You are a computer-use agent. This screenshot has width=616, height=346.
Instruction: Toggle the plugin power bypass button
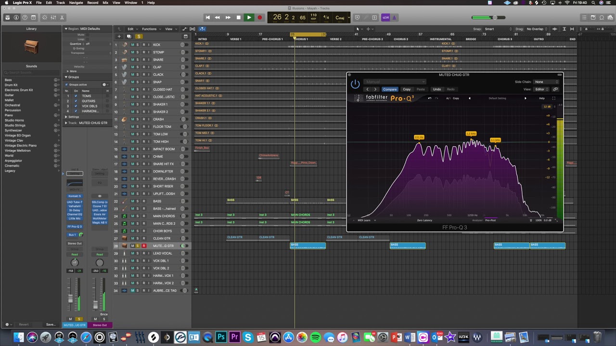[x=355, y=84]
